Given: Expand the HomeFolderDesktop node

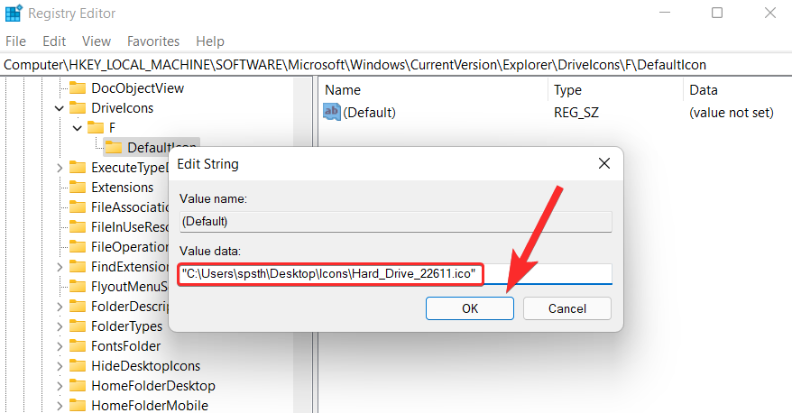Looking at the screenshot, I should click(x=60, y=386).
